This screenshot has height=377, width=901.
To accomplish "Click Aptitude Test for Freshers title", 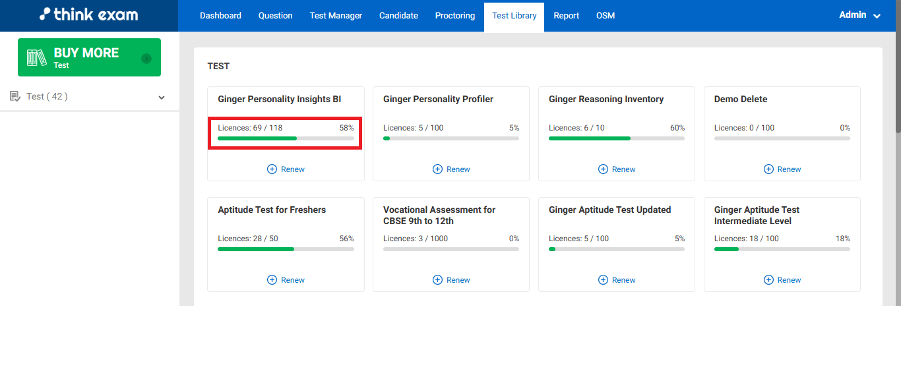I will point(272,210).
